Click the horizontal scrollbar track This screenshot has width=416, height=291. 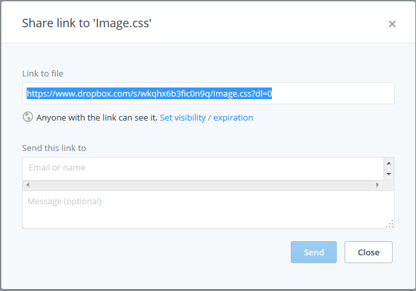tap(202, 185)
